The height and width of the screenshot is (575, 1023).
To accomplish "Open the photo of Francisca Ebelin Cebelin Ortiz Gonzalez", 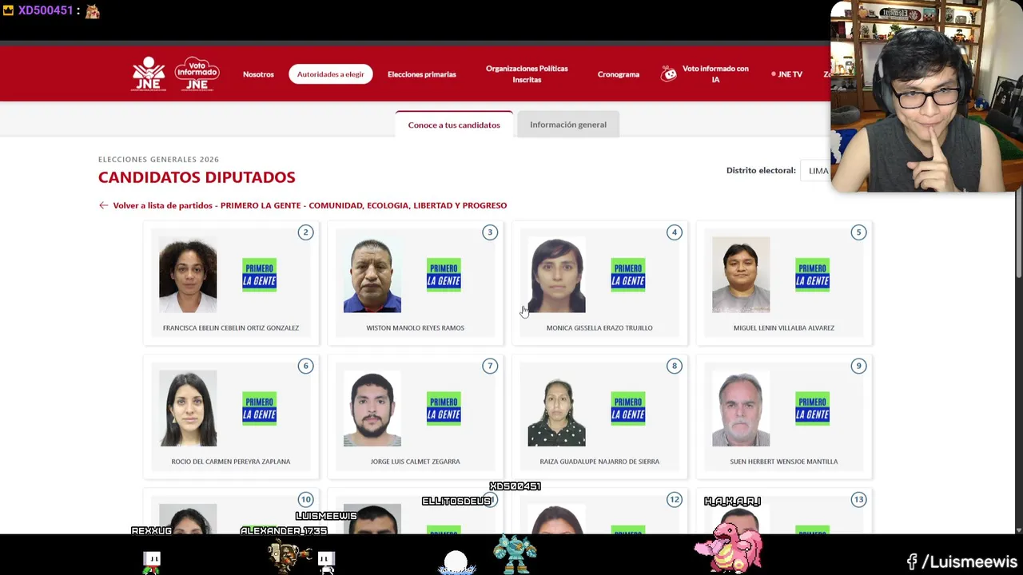I will click(x=188, y=275).
